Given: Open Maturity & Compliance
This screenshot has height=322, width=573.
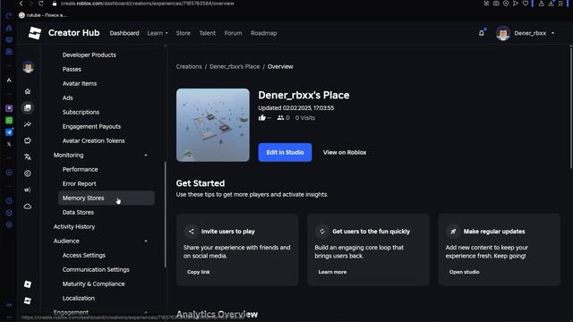Looking at the screenshot, I should tap(93, 284).
